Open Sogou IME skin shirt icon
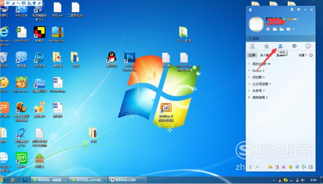 click(34, 3)
